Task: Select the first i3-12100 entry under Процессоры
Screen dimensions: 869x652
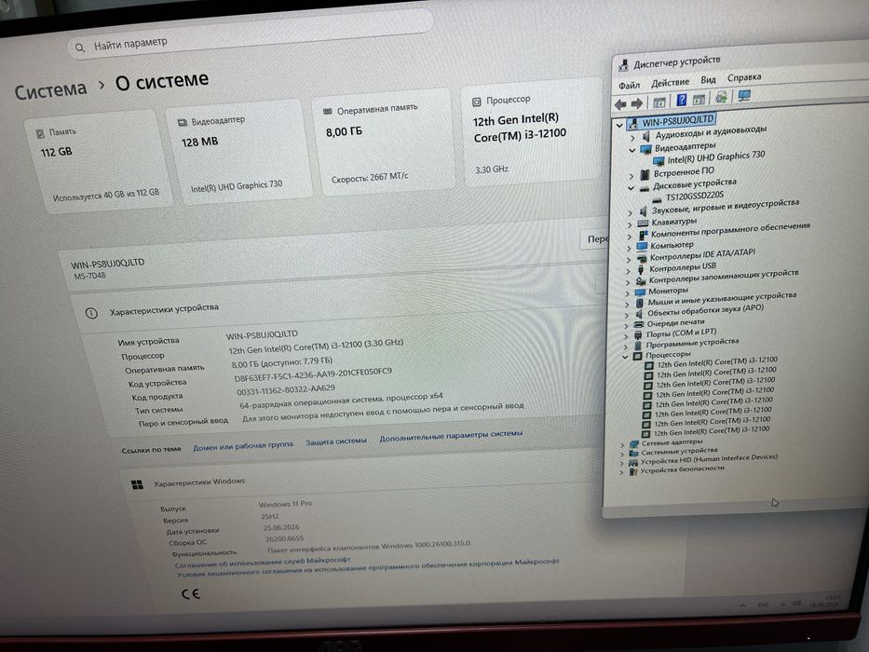Action: click(717, 362)
